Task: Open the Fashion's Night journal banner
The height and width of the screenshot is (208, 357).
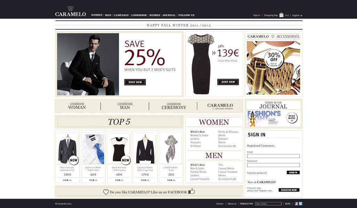Action: point(265,119)
